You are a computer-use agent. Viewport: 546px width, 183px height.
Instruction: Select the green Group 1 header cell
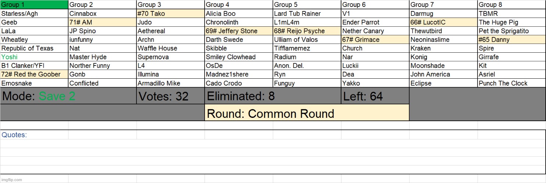(34, 5)
